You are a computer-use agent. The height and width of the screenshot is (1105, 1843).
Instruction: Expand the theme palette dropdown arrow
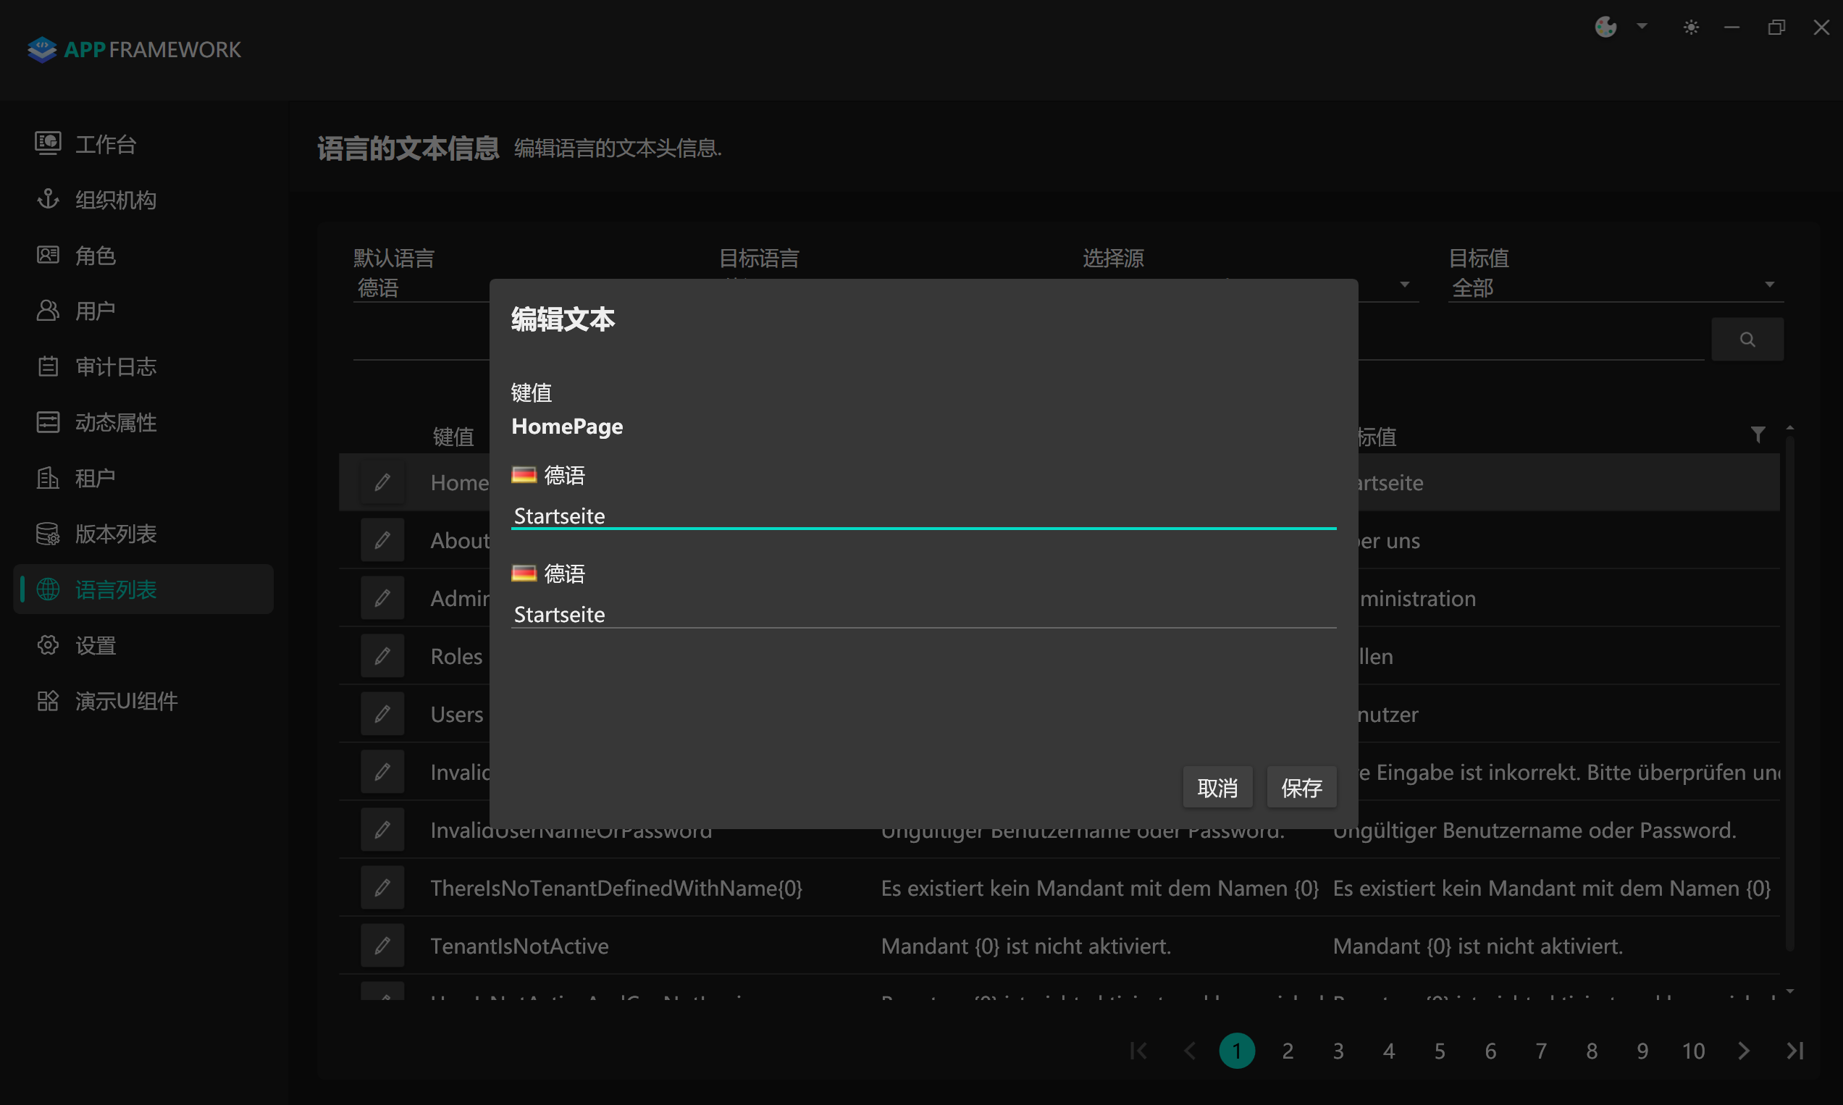1642,27
